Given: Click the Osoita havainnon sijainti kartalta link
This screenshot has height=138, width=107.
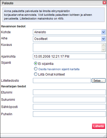Looking at the screenshot, I should pyautogui.click(x=59, y=69).
